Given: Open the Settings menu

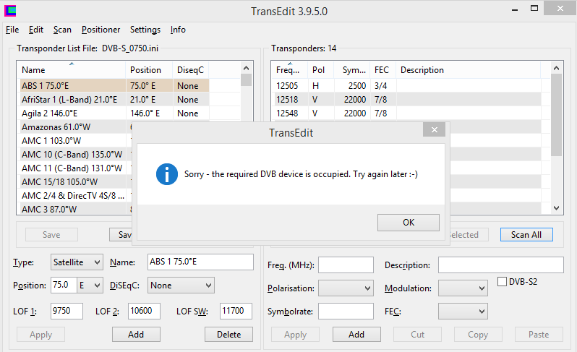Looking at the screenshot, I should tap(145, 30).
